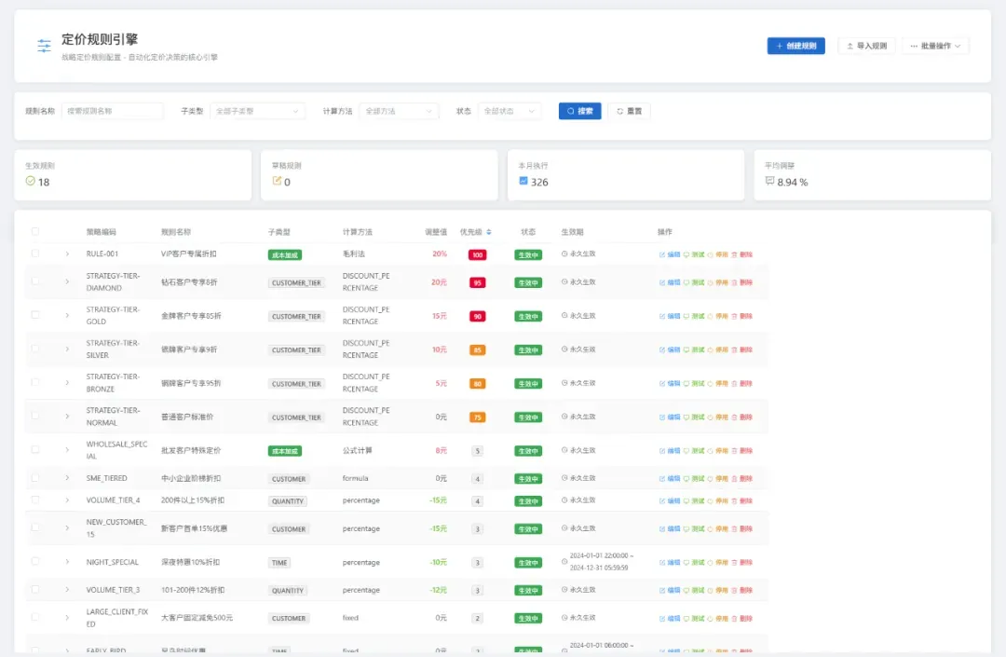Click the 子类型 column header
The image size is (1006, 657).
coord(279,232)
